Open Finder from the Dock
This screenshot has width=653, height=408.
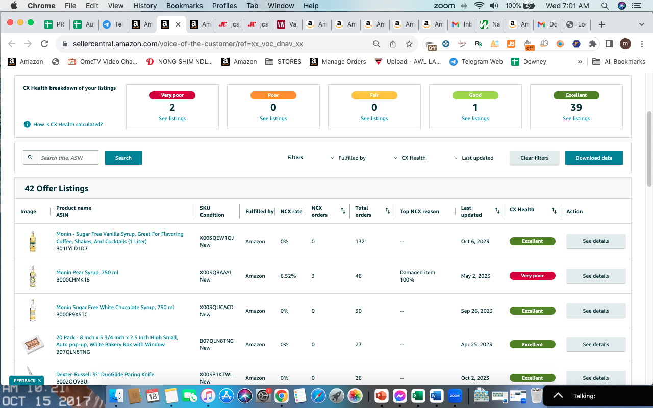tap(117, 395)
